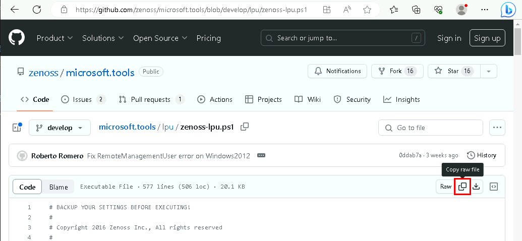Open the more file actions ellipsis button
This screenshot has width=522, height=241.
pos(498,128)
